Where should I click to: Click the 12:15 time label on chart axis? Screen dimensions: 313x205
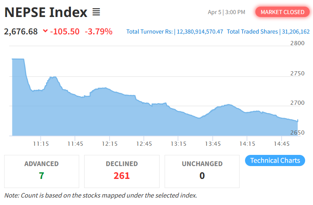(x=109, y=144)
